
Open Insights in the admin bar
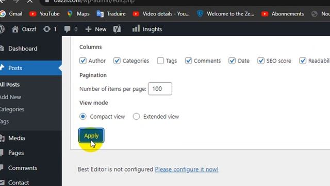tap(147, 29)
